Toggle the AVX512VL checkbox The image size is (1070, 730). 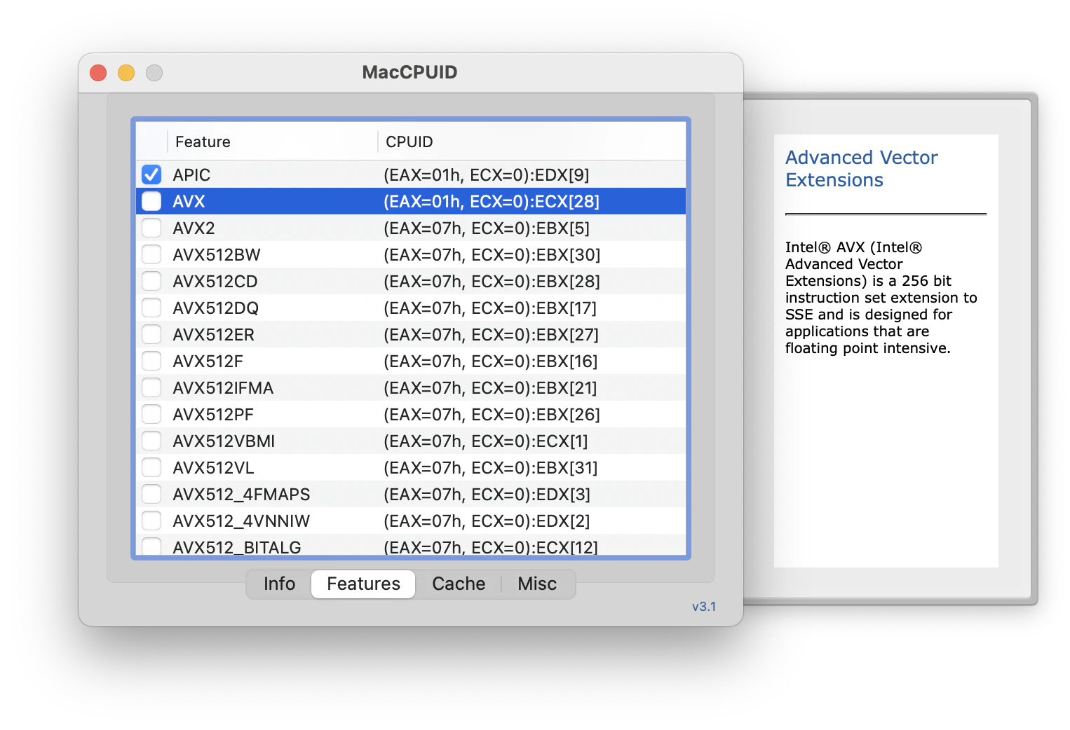pyautogui.click(x=151, y=467)
